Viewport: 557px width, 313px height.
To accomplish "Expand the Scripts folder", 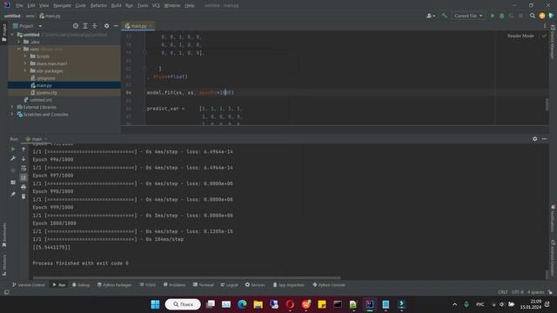I will 25,57.
